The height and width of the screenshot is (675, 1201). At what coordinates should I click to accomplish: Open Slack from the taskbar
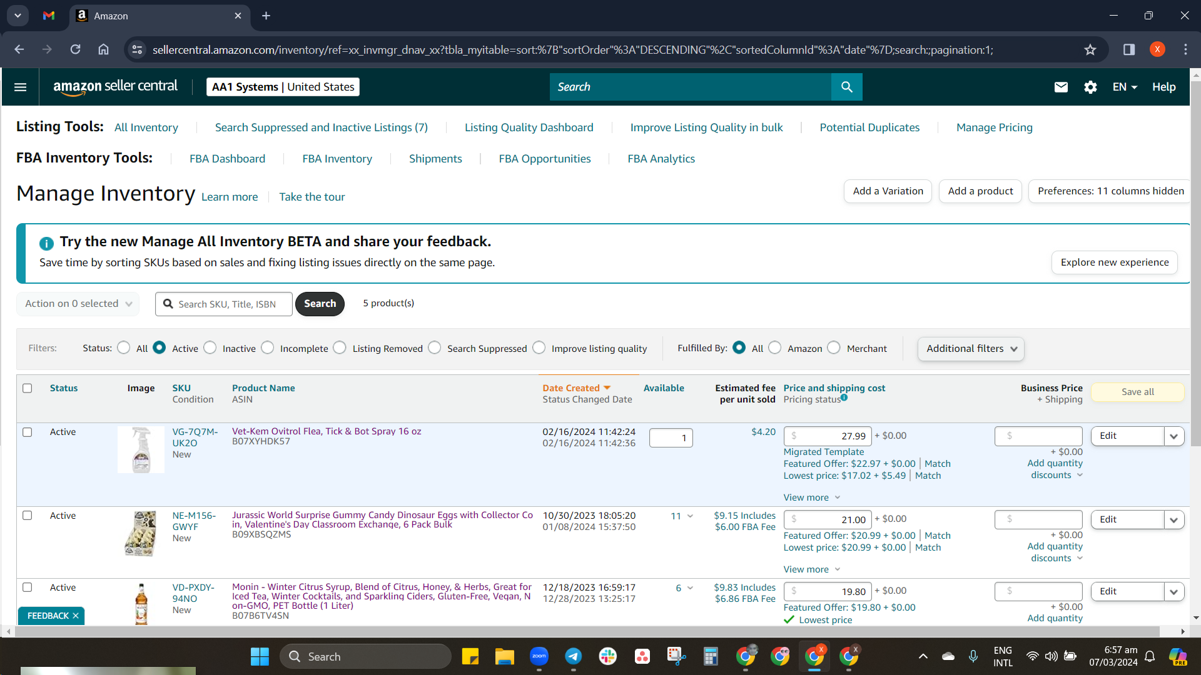(607, 656)
